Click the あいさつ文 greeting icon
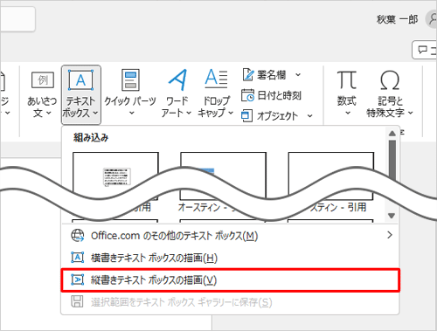 [x=43, y=80]
